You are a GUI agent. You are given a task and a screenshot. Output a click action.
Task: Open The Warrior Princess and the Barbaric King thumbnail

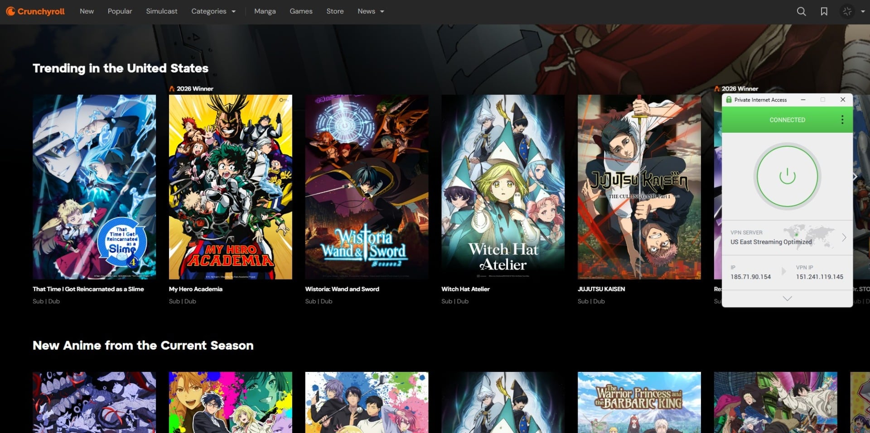point(639,402)
